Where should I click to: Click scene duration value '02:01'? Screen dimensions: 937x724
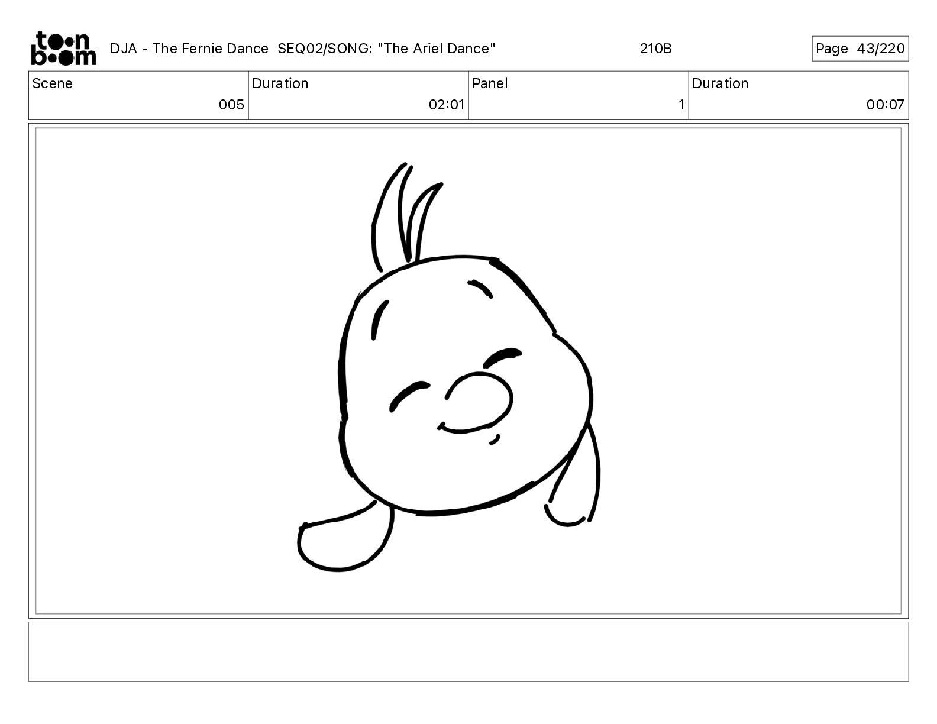pyautogui.click(x=447, y=105)
